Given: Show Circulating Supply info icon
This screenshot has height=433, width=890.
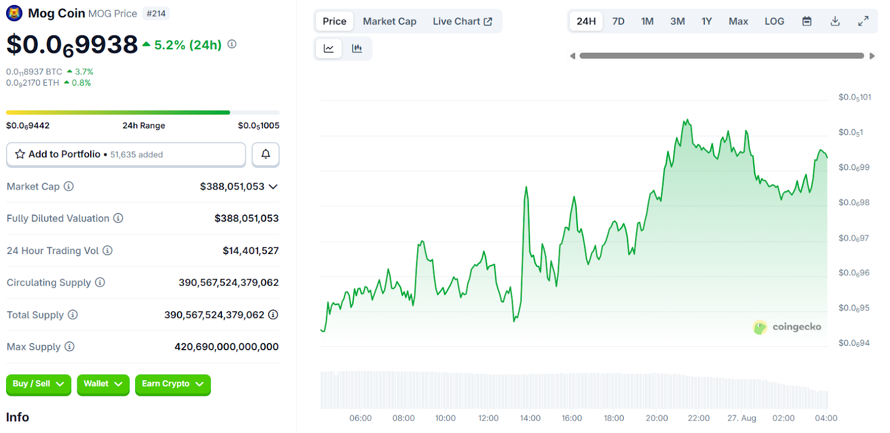Looking at the screenshot, I should click(100, 282).
